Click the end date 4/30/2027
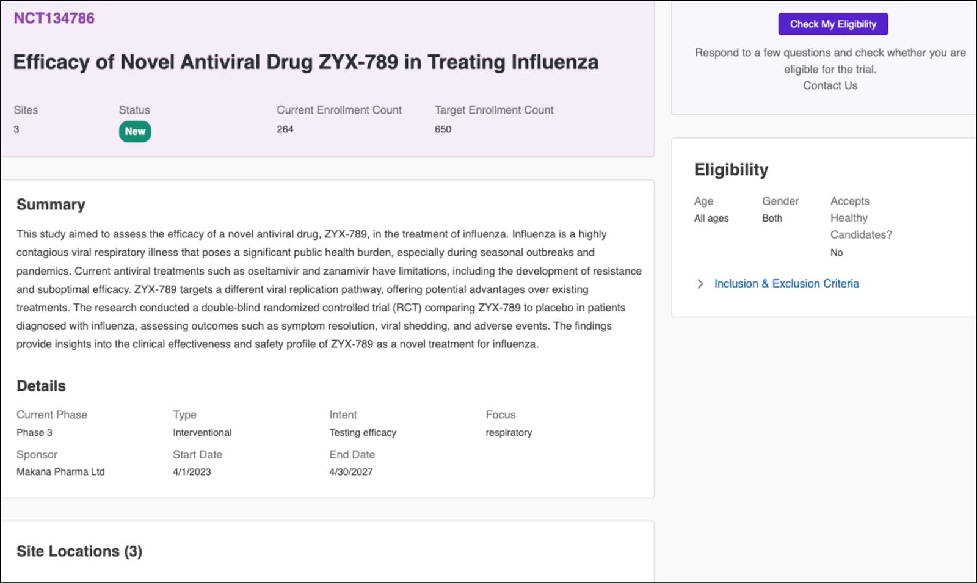The height and width of the screenshot is (583, 977). point(351,472)
